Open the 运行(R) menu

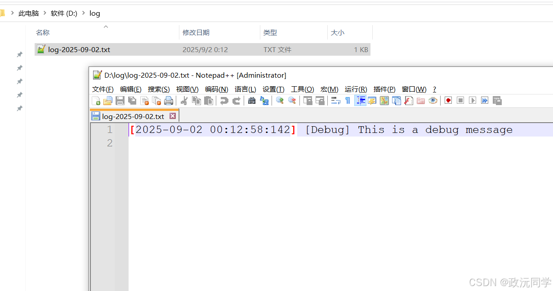(x=356, y=89)
